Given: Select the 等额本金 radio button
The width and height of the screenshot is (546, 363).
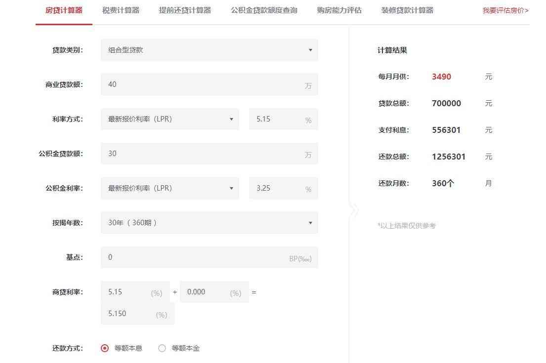Looking at the screenshot, I should pyautogui.click(x=162, y=348).
